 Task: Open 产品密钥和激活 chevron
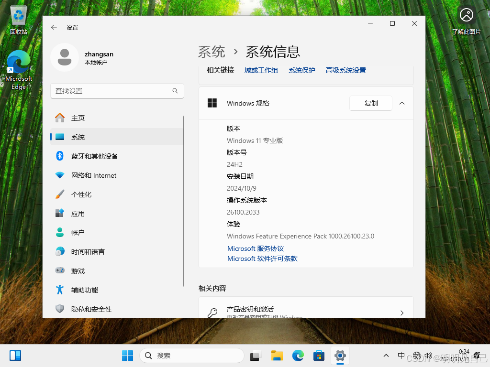[402, 313]
